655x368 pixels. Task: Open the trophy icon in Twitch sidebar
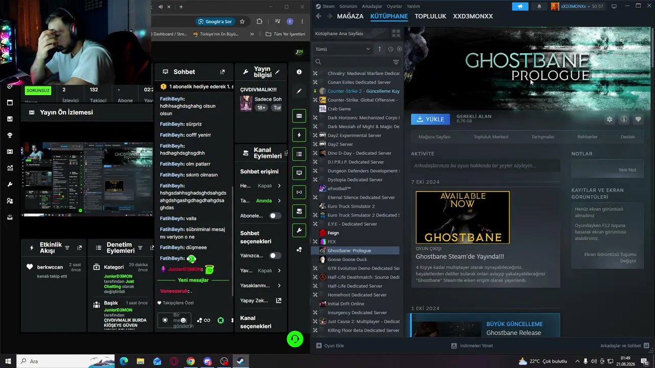10,135
